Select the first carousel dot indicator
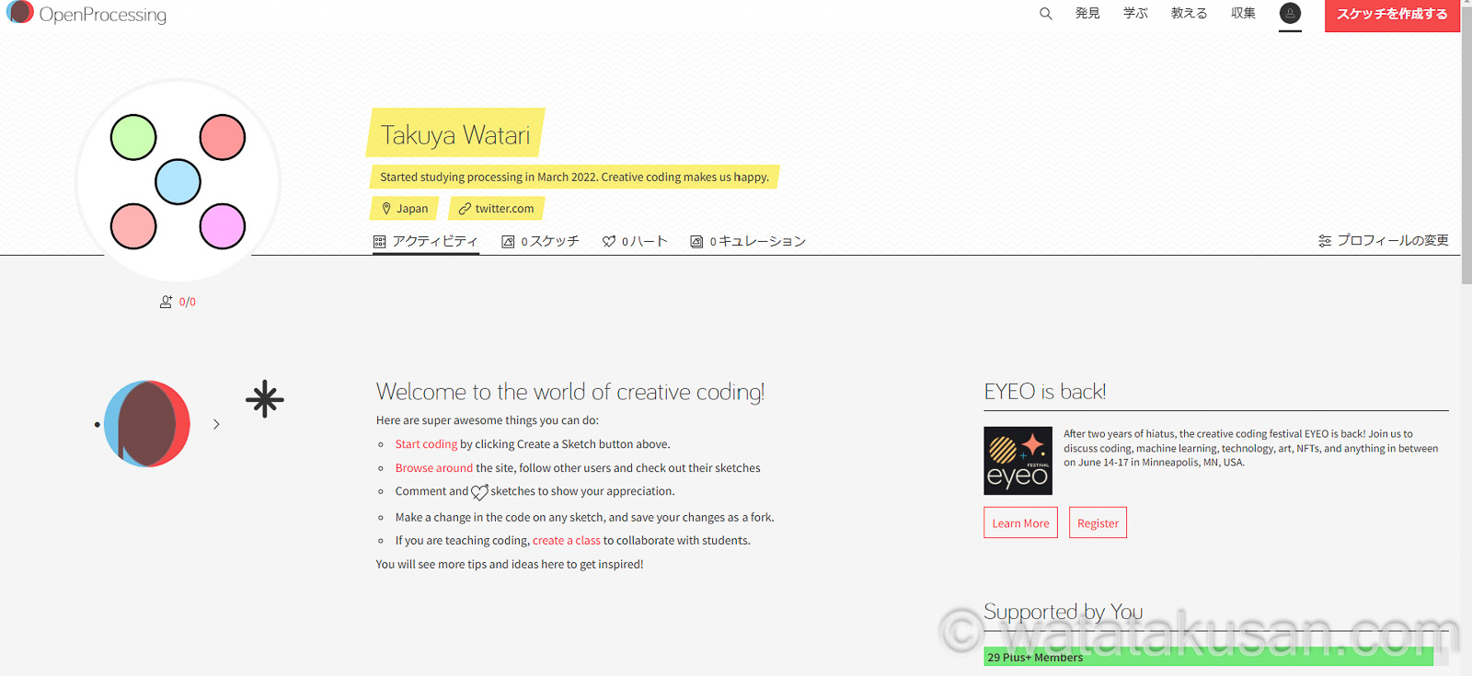 pos(98,425)
